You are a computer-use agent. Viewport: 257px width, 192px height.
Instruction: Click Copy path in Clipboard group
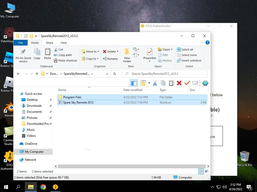63,55
